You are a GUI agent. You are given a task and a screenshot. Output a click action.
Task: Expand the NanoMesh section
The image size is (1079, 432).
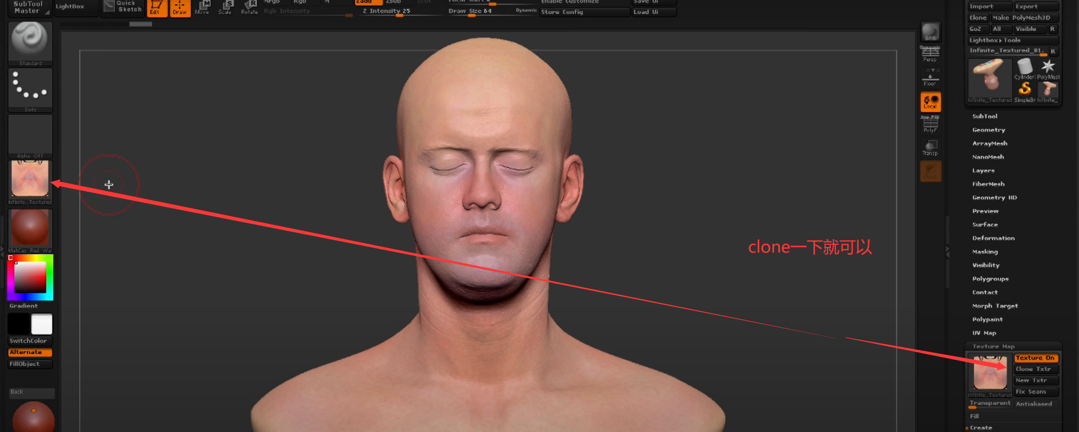988,157
